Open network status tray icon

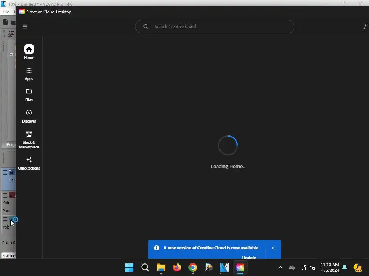303,267
